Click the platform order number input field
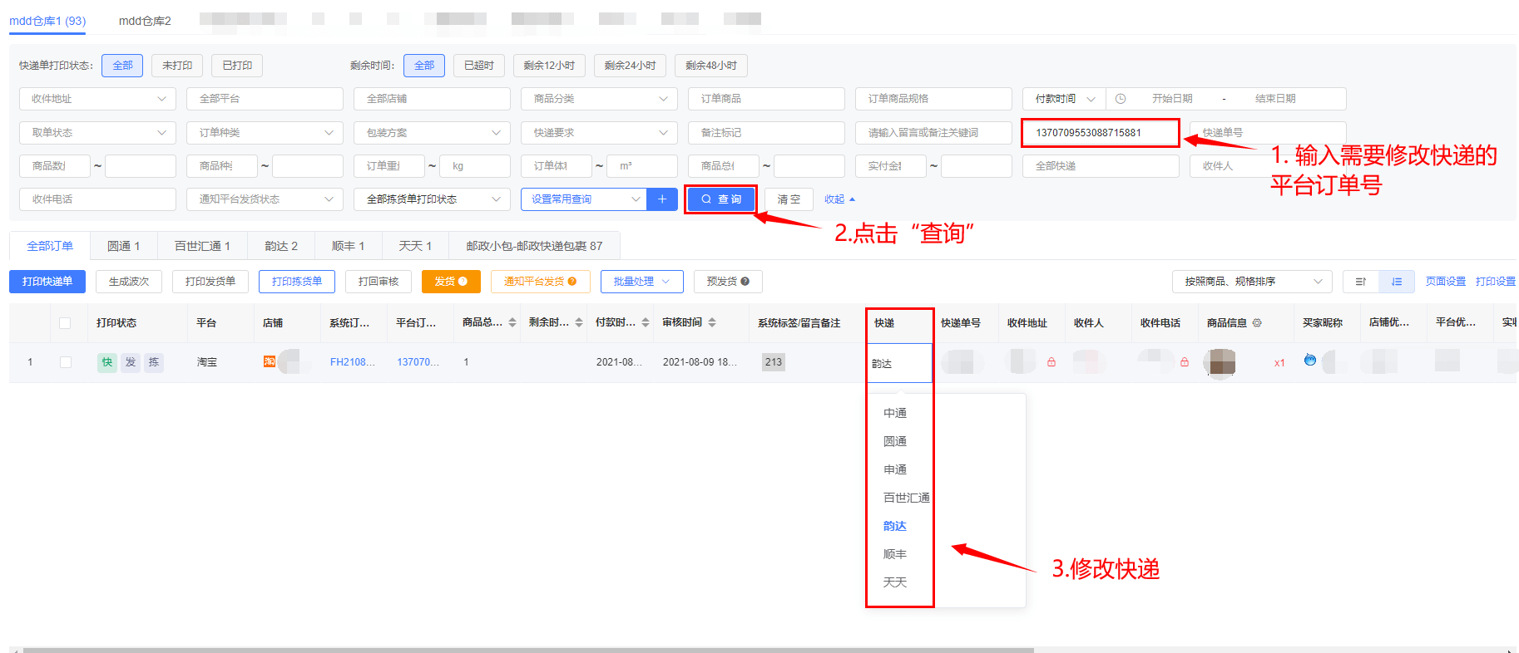This screenshot has width=1519, height=653. 1101,133
